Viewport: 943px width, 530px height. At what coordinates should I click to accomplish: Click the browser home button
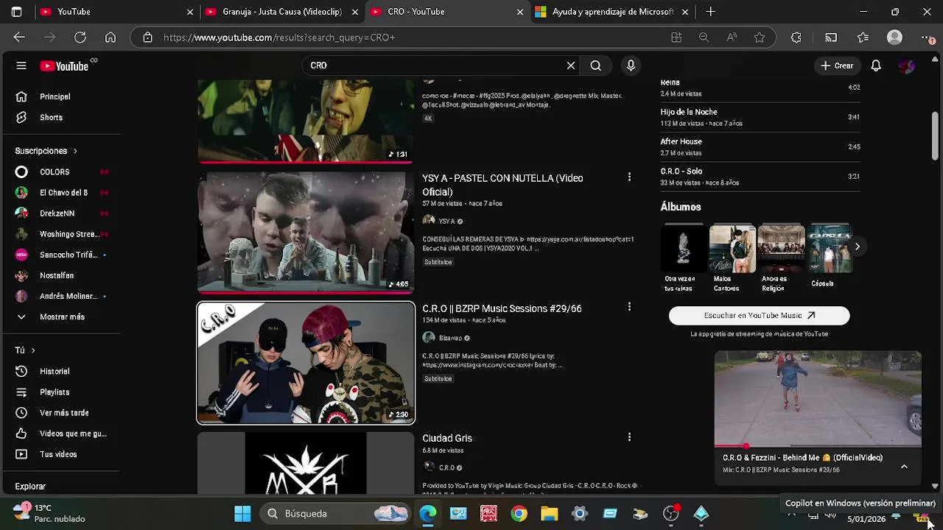111,38
